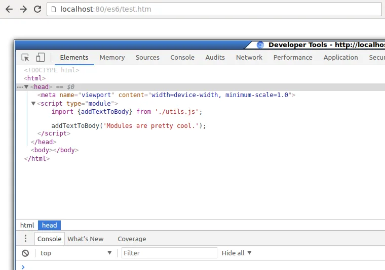385x270 pixels.
Task: Click the 'Modules are pretty cool.' code line
Action: pyautogui.click(x=129, y=126)
